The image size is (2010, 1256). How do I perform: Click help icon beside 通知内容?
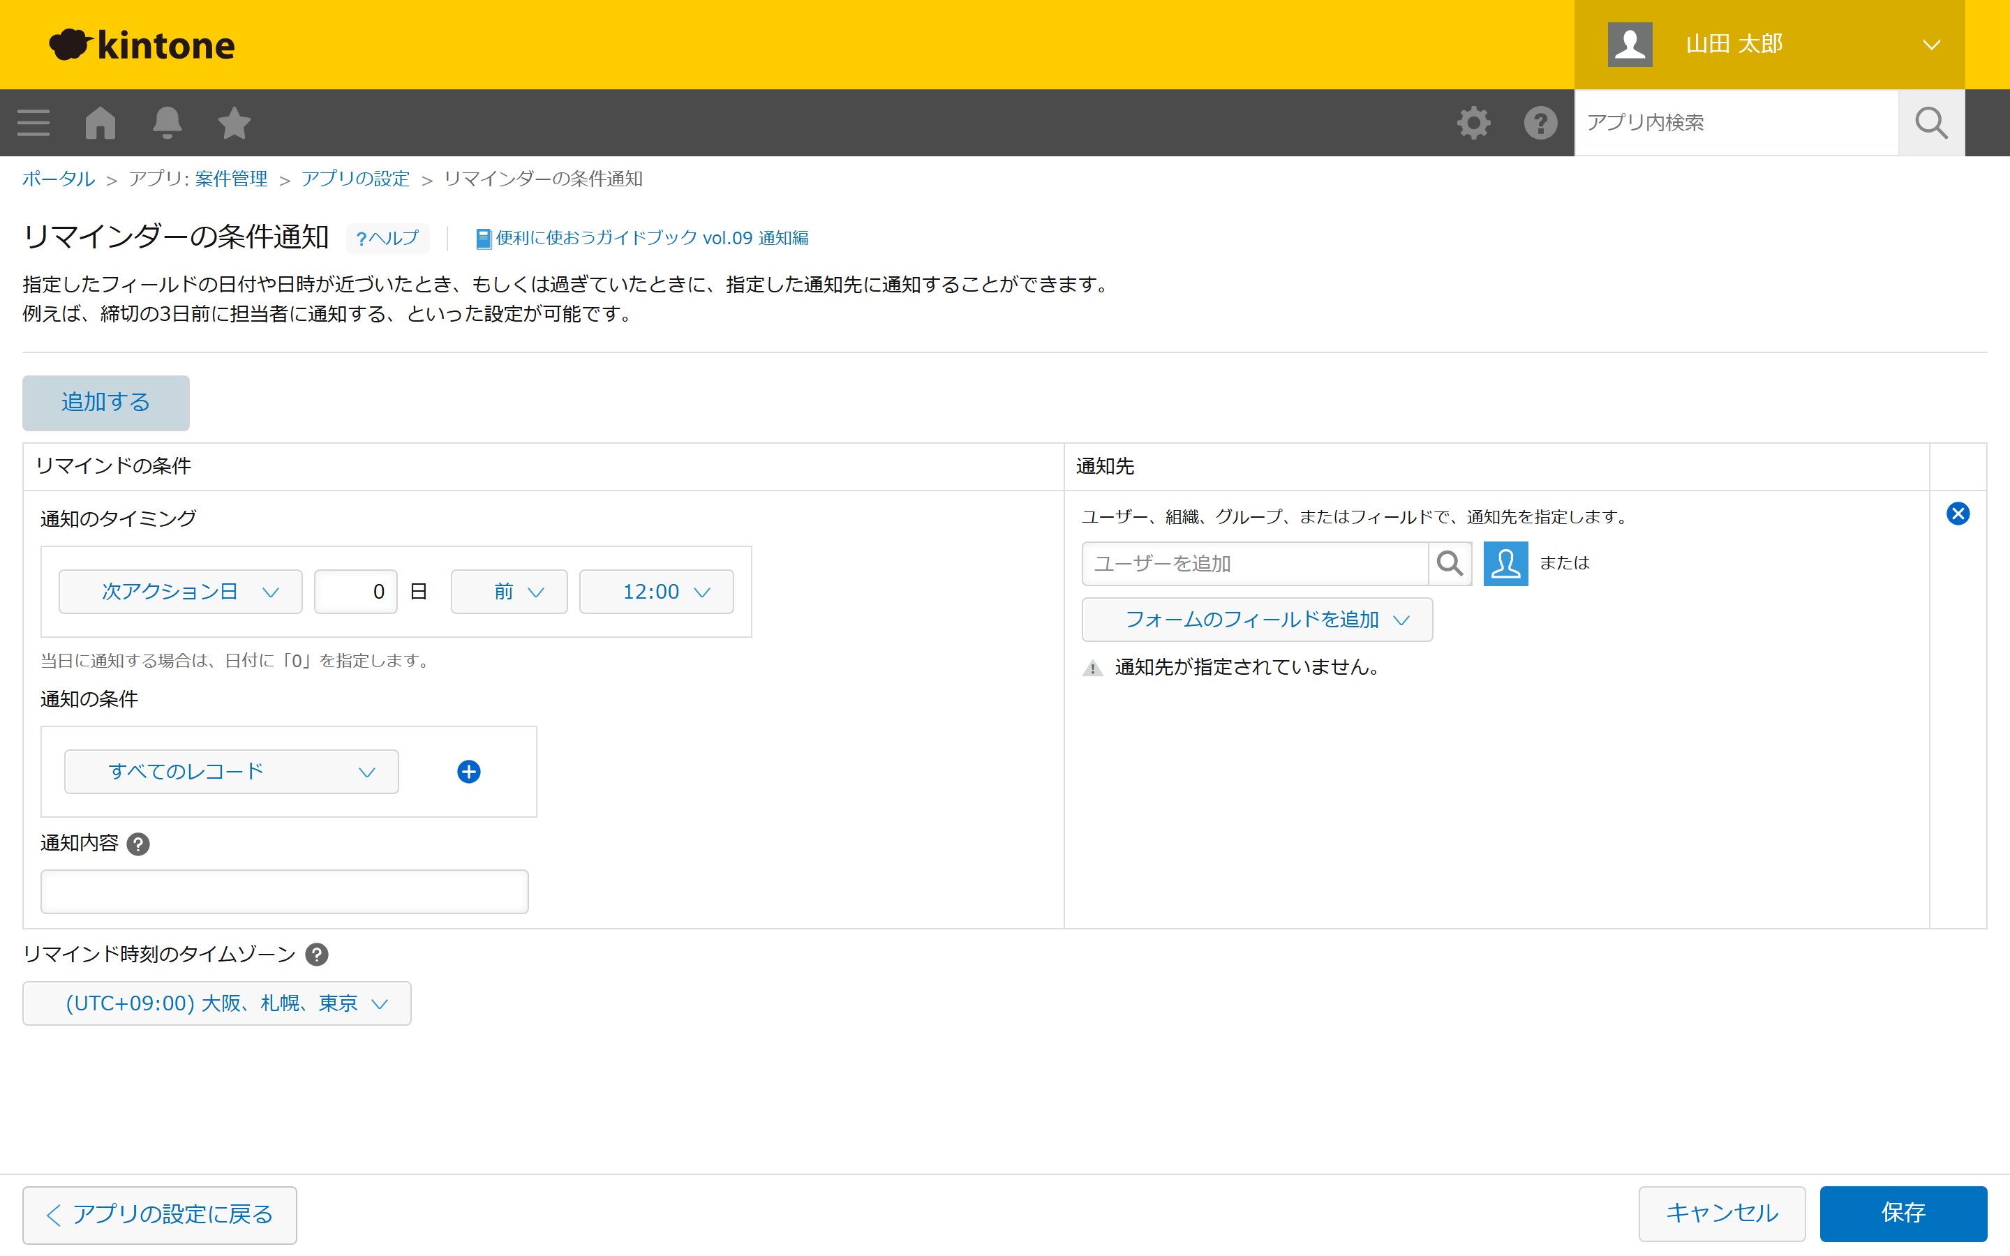pyautogui.click(x=138, y=844)
